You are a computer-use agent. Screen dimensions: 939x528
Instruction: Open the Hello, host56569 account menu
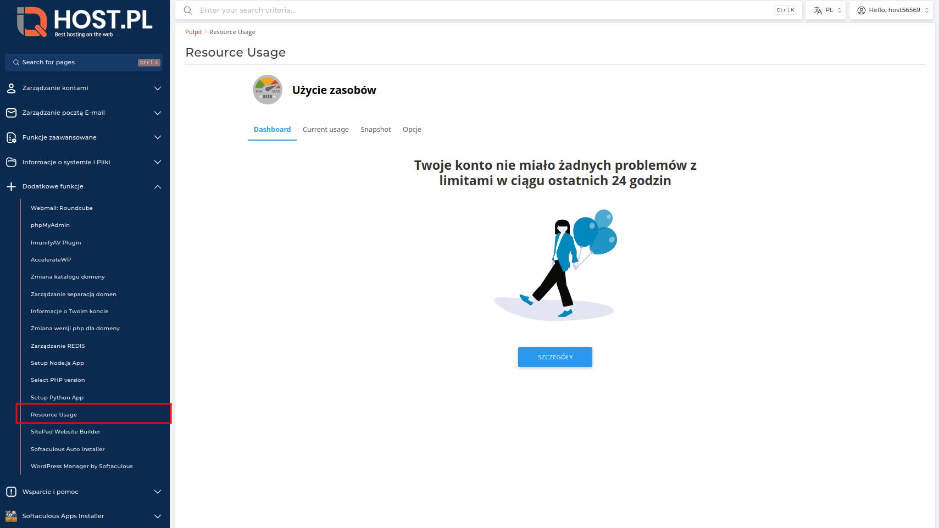click(891, 10)
